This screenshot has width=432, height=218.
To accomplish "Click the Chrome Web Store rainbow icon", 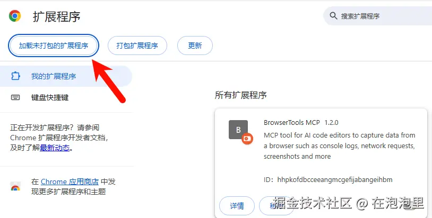I will click(15, 187).
